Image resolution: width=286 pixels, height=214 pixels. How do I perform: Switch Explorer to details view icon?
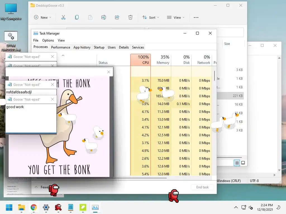pyautogui.click(x=237, y=163)
